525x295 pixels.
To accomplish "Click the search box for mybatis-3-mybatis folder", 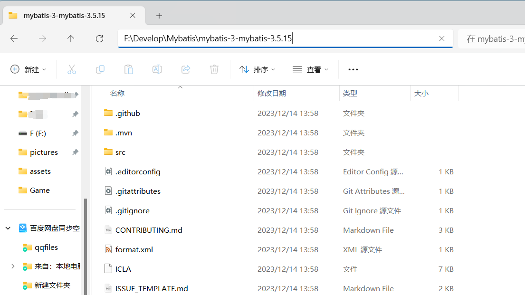I will click(492, 39).
